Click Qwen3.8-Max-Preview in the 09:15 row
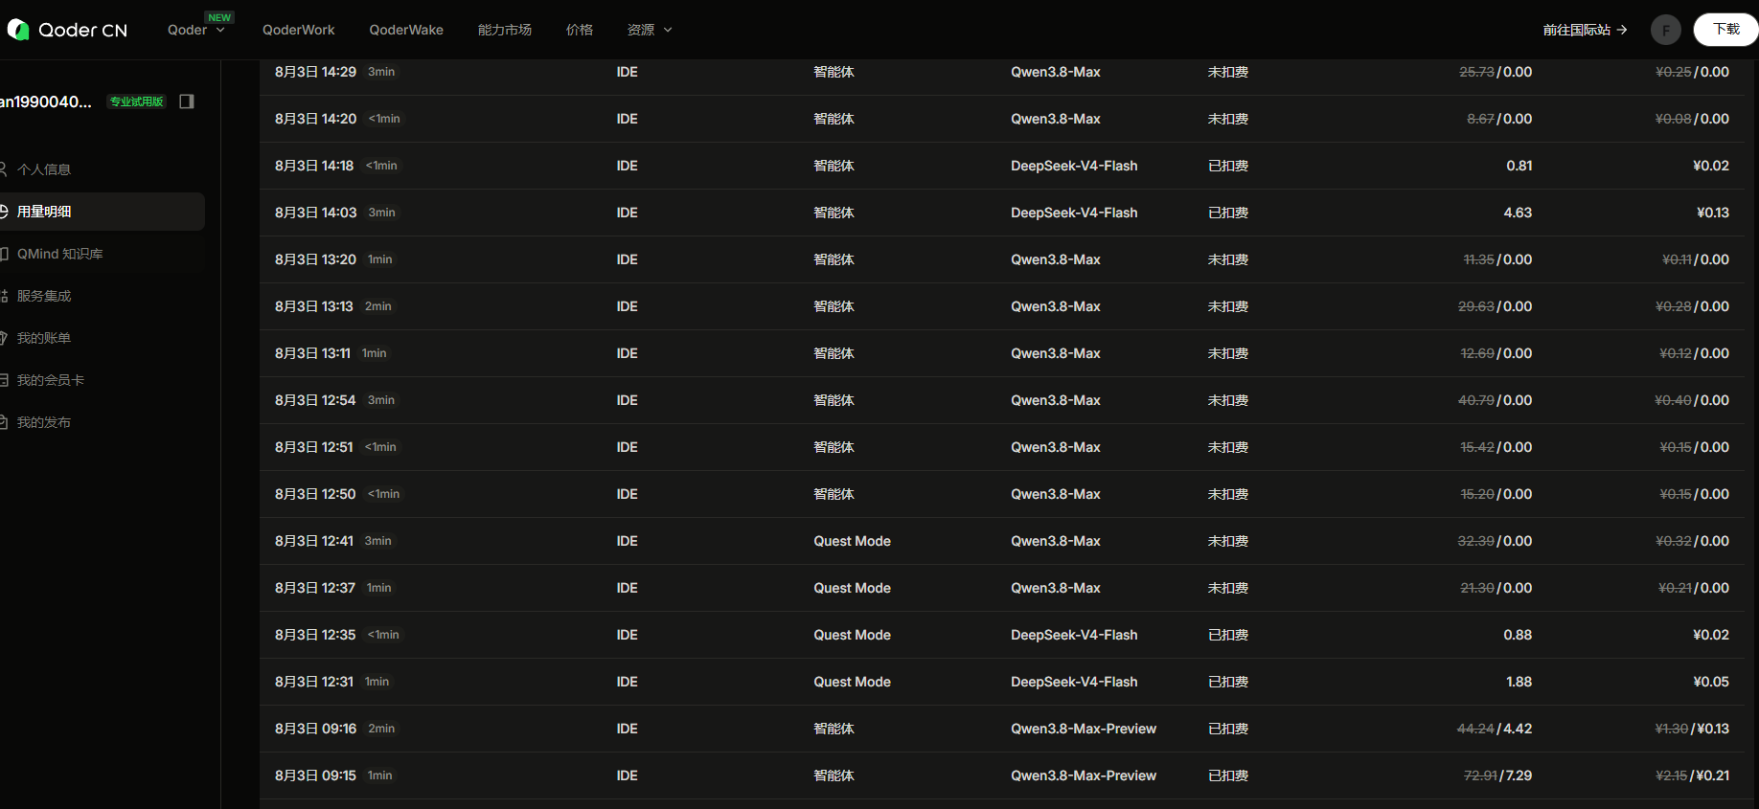The width and height of the screenshot is (1759, 809). pos(1084,775)
